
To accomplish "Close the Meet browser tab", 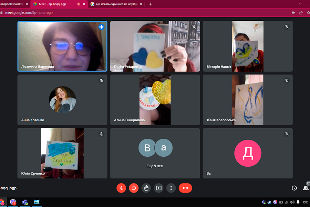I will [x=84, y=4].
